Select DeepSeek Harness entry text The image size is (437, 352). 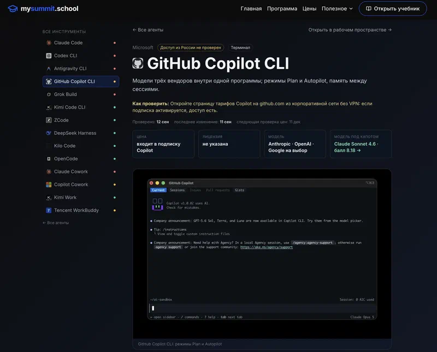tap(75, 133)
